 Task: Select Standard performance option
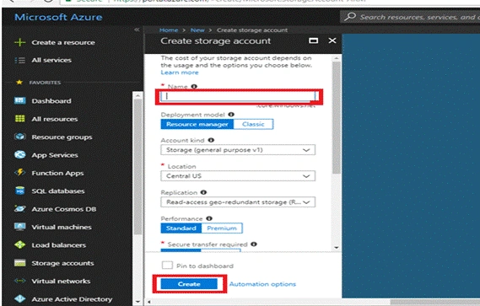pyautogui.click(x=181, y=228)
